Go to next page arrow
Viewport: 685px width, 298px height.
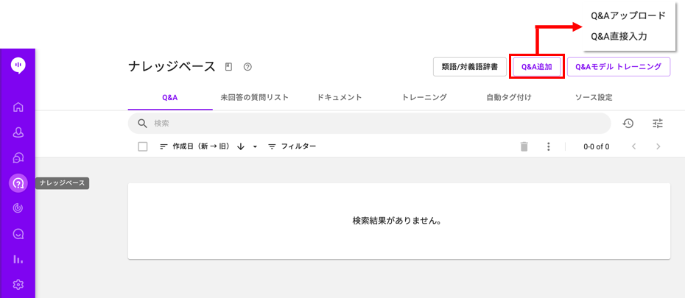(x=658, y=146)
